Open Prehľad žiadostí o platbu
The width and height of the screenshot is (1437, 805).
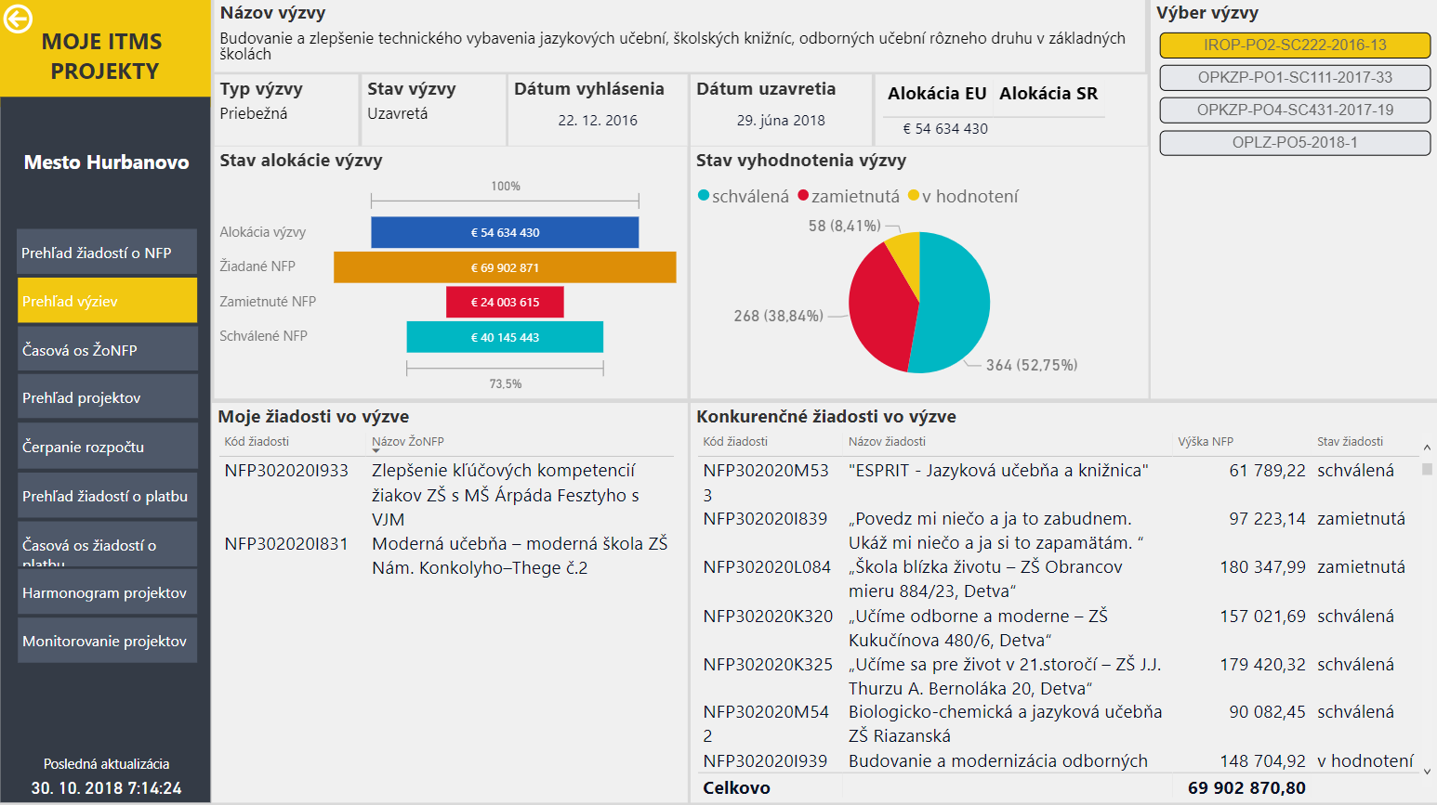(107, 496)
